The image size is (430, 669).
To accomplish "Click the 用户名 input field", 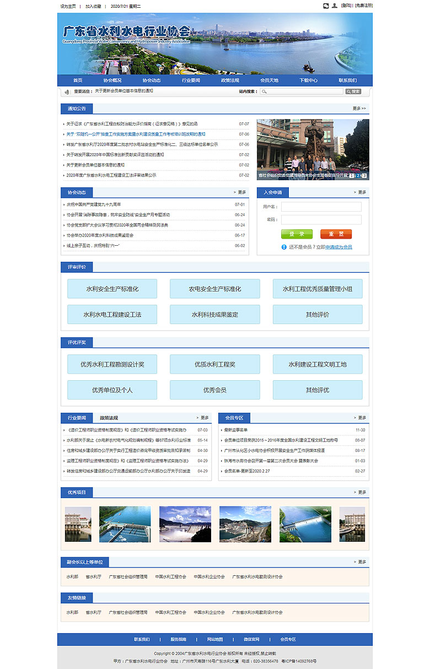I will click(x=321, y=207).
